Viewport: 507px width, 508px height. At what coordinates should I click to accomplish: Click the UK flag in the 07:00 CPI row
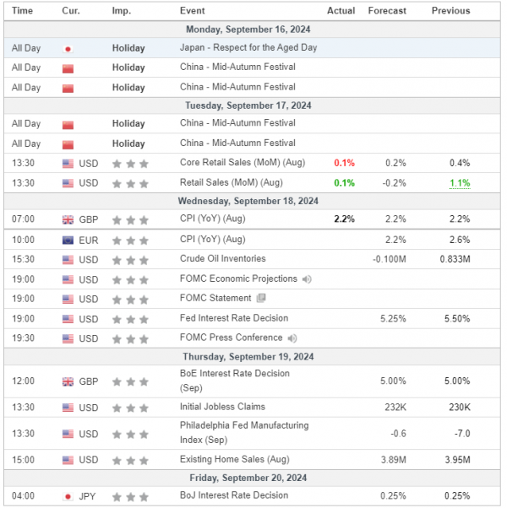[68, 220]
